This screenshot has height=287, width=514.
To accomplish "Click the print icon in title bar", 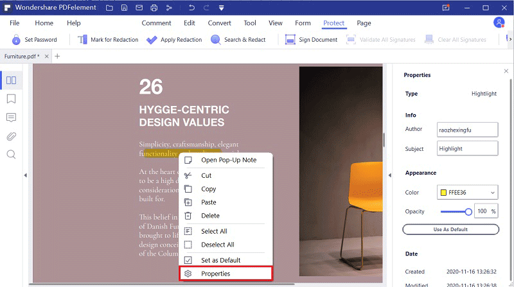I will pos(154,8).
